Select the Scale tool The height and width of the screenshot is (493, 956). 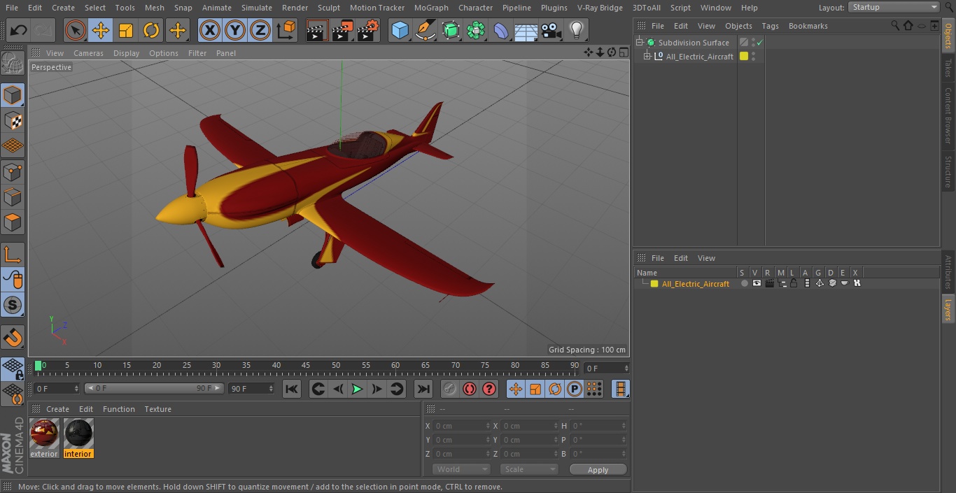(126, 30)
